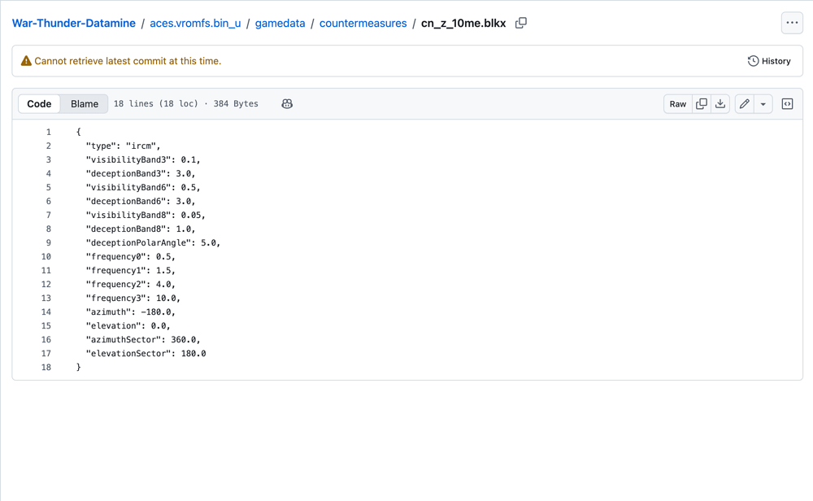813x501 pixels.
Task: Click the "deceptionBand3": 3.0 line
Action: click(141, 174)
